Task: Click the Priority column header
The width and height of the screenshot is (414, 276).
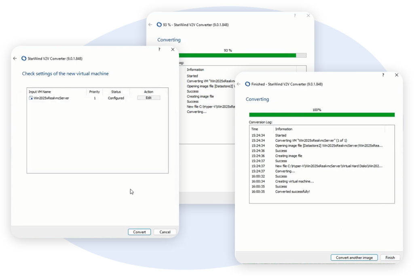Action: (x=94, y=92)
